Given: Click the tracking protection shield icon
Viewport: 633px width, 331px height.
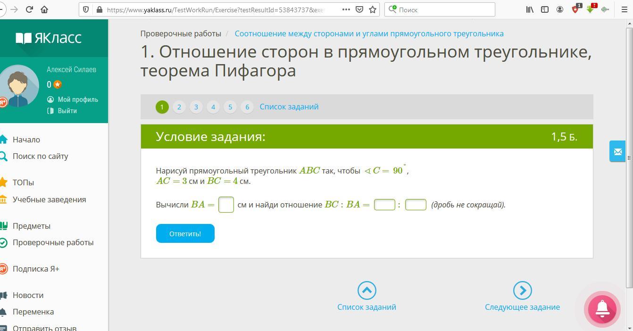Looking at the screenshot, I should [86, 9].
